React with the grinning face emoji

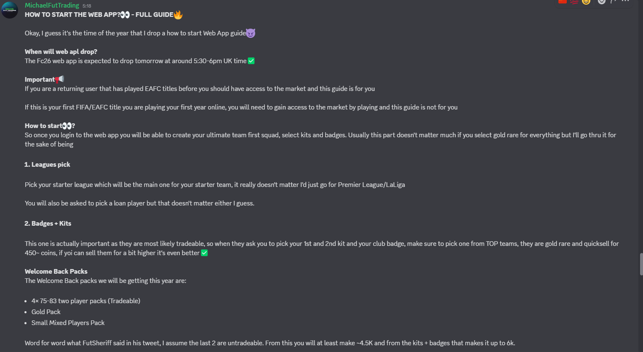pyautogui.click(x=586, y=1)
